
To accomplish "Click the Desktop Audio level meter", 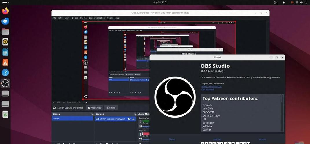I will [x=146, y=122].
